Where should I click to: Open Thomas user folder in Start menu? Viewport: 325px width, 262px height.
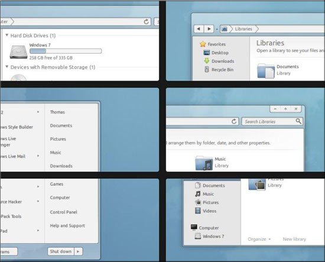(57, 112)
